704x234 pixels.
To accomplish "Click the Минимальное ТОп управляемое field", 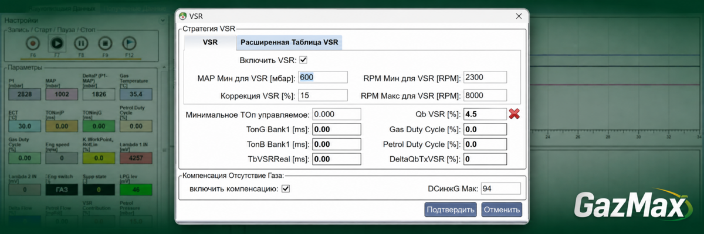I will 336,114.
